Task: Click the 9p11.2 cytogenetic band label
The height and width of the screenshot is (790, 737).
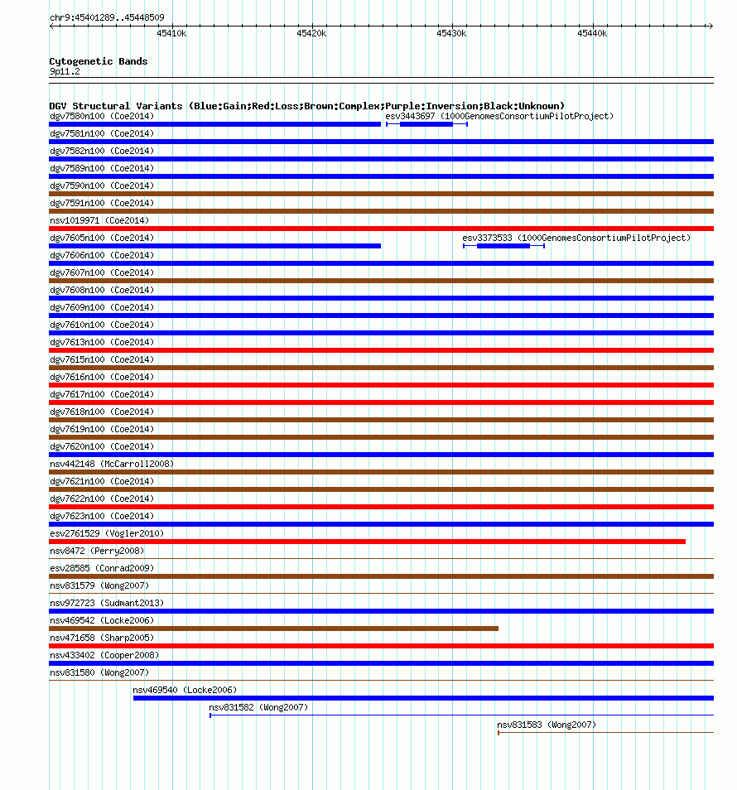Action: (65, 71)
